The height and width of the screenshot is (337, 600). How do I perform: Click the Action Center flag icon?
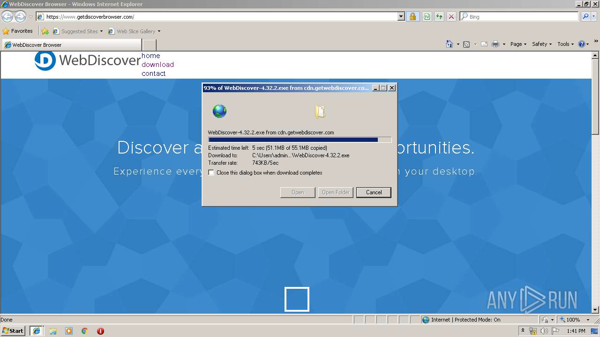point(555,331)
